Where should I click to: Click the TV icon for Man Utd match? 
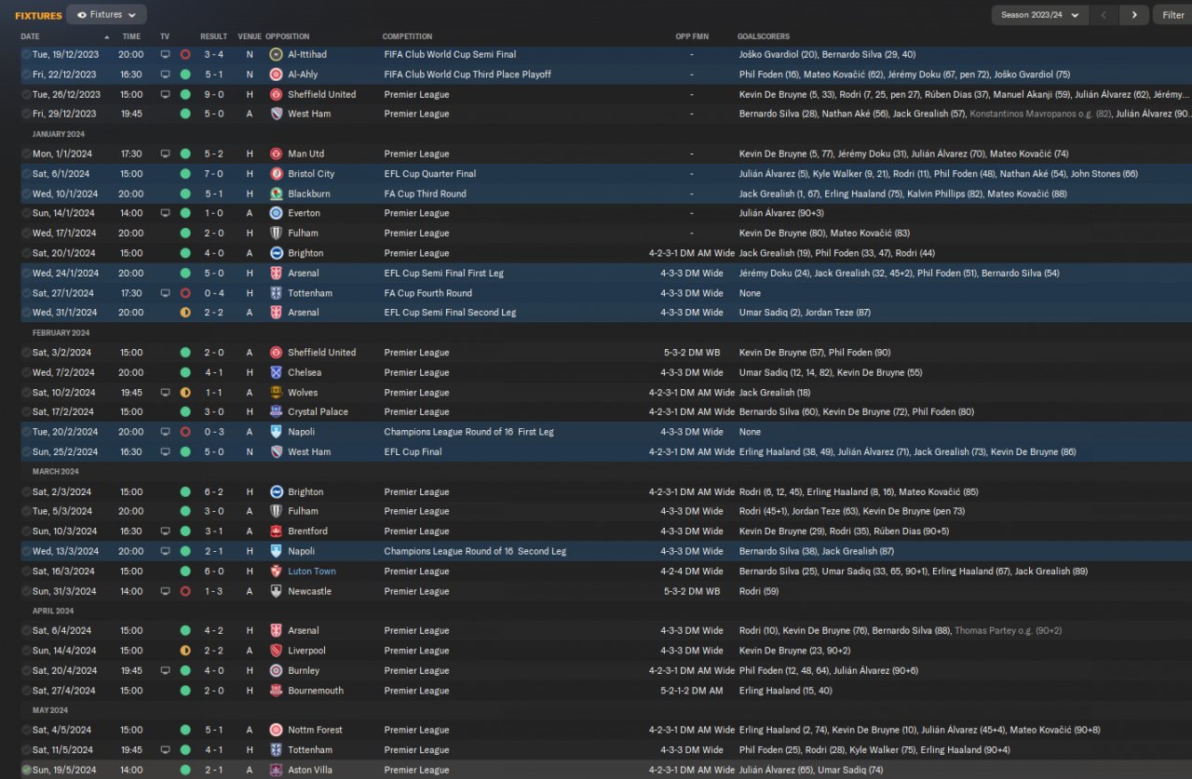click(x=165, y=154)
